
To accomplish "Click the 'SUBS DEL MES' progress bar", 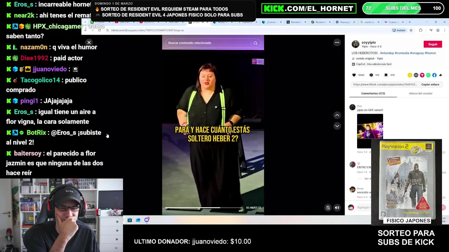I will (403, 8).
